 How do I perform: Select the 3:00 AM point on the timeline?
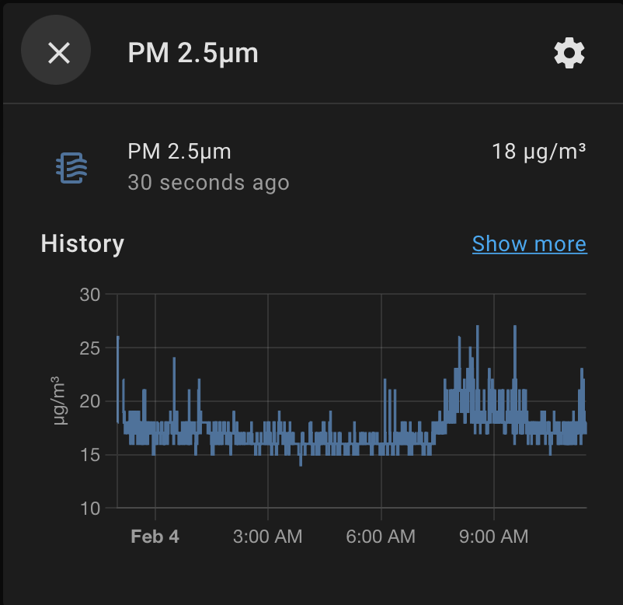[x=267, y=536]
